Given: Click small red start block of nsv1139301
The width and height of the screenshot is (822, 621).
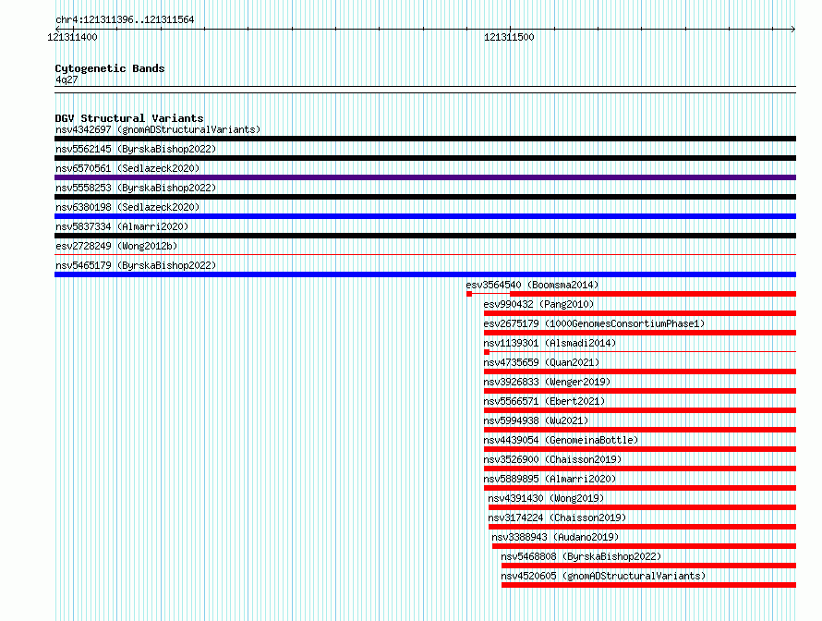Looking at the screenshot, I should pyautogui.click(x=487, y=352).
